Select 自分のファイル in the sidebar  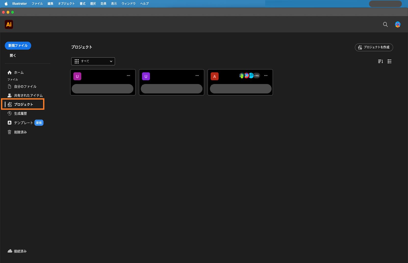25,87
